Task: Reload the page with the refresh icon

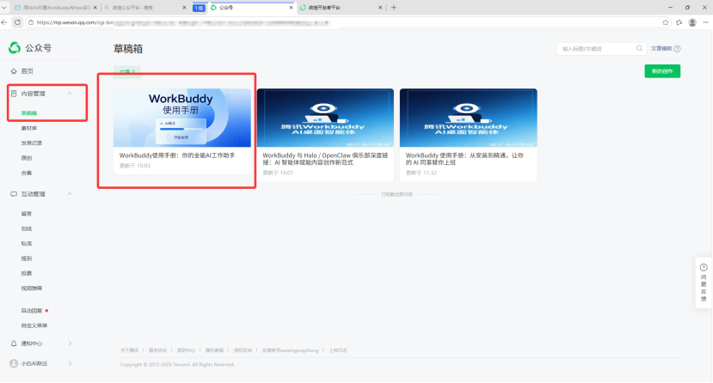Action: tap(17, 22)
